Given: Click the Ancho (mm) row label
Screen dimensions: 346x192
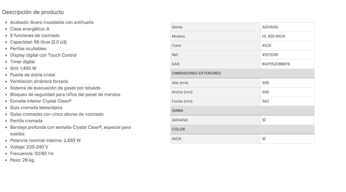Looking at the screenshot, I should 182,92.
